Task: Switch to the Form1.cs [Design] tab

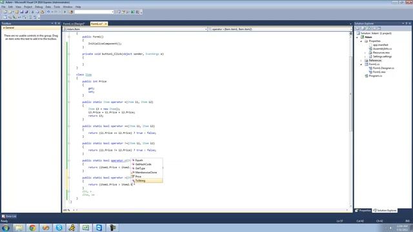Action: click(74, 24)
